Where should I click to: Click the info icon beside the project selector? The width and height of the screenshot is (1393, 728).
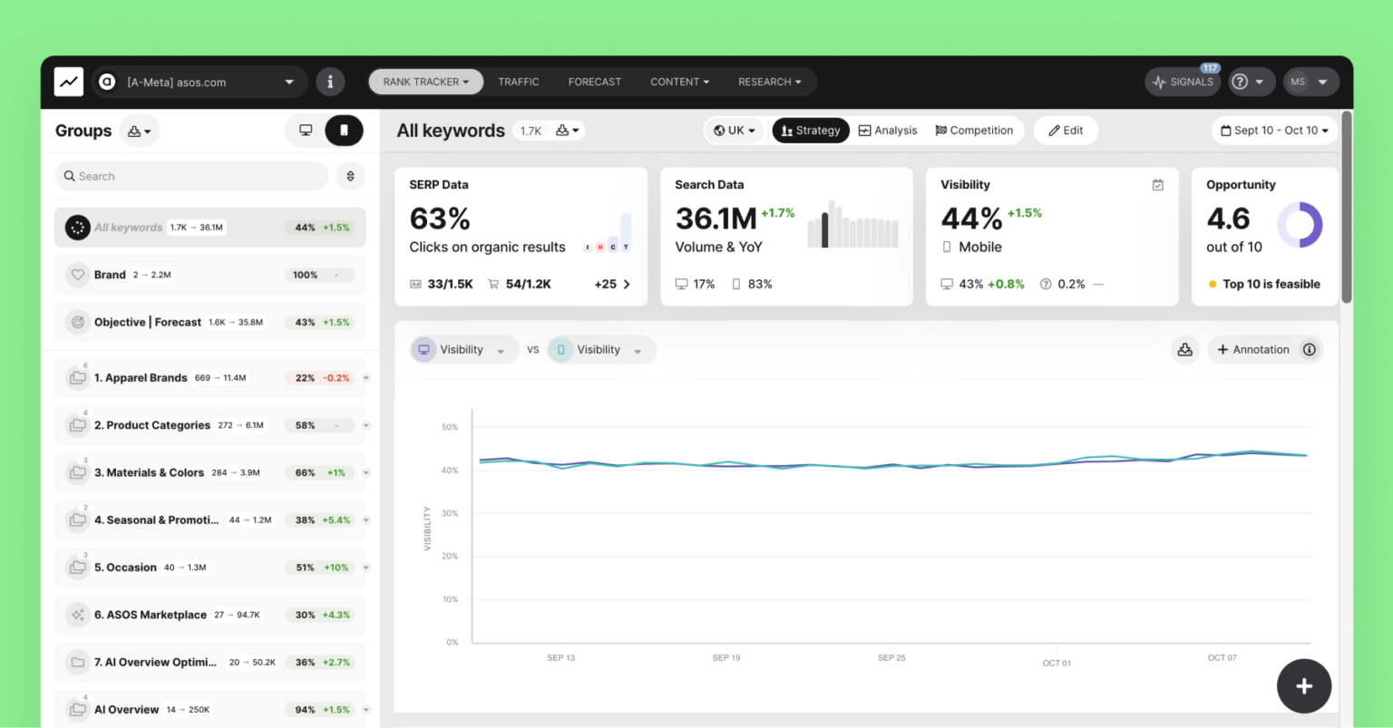(x=330, y=81)
